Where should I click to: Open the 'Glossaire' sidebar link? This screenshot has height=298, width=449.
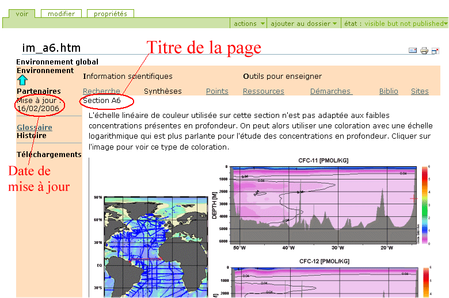[x=35, y=127]
